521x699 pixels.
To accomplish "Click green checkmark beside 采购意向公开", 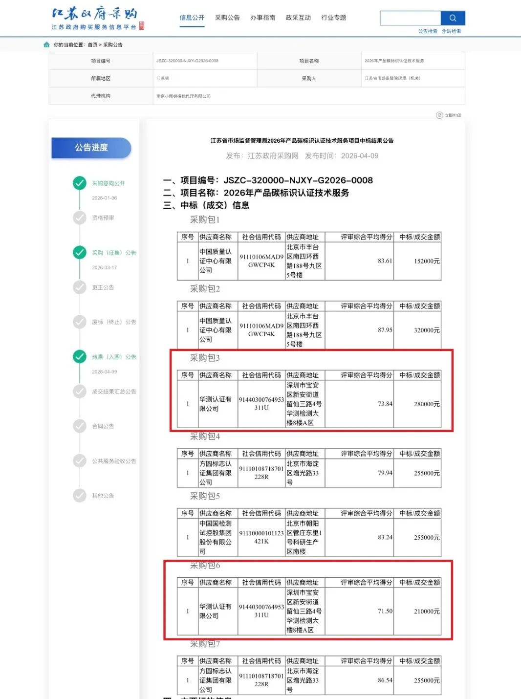I will 80,183.
